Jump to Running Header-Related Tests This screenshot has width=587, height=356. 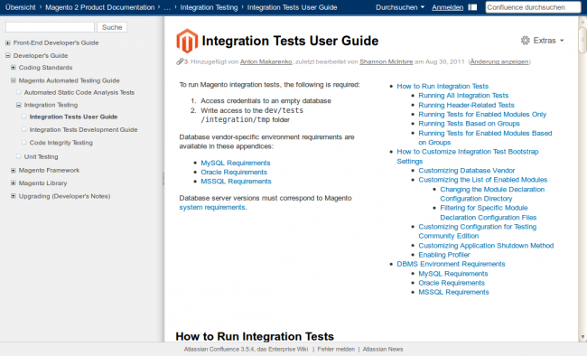click(467, 106)
